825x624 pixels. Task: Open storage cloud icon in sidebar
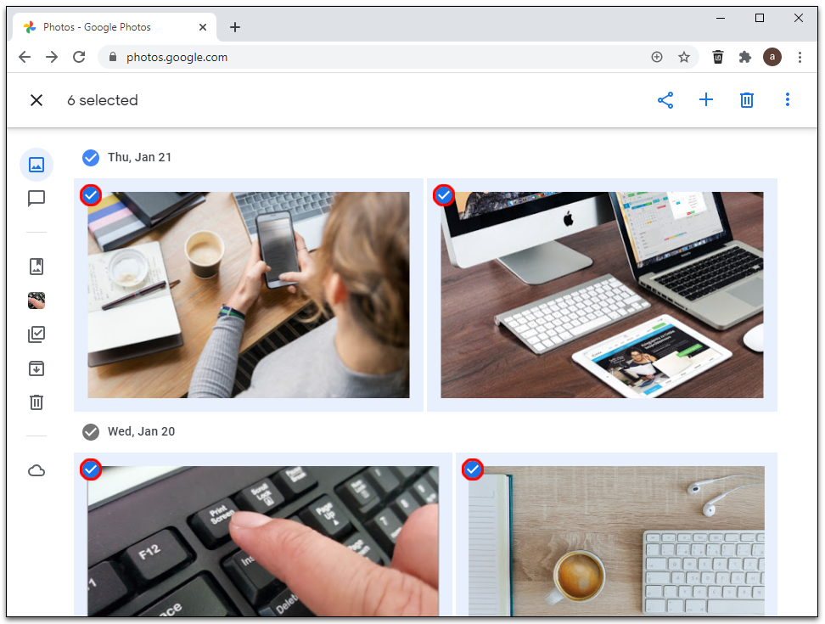36,470
